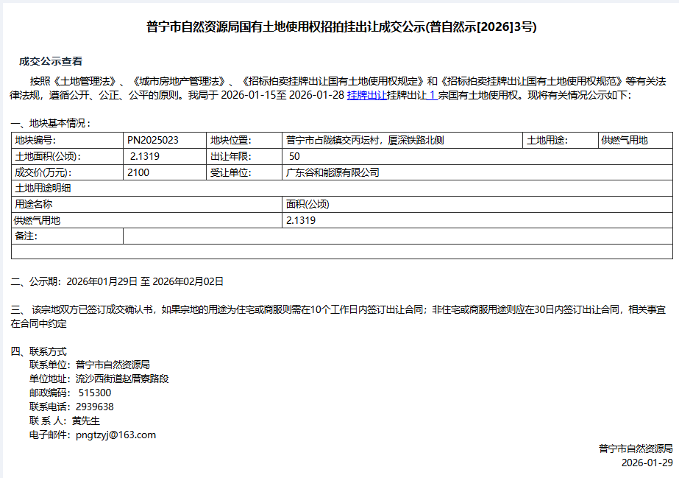Click the 成交价 value 2100

138,172
